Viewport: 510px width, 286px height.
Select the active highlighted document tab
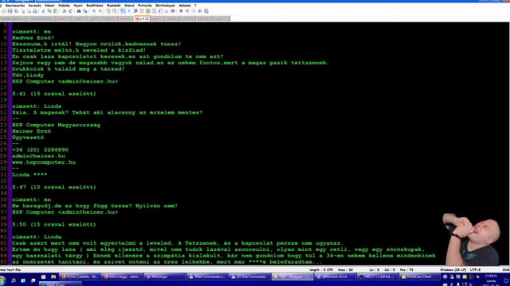point(142,19)
